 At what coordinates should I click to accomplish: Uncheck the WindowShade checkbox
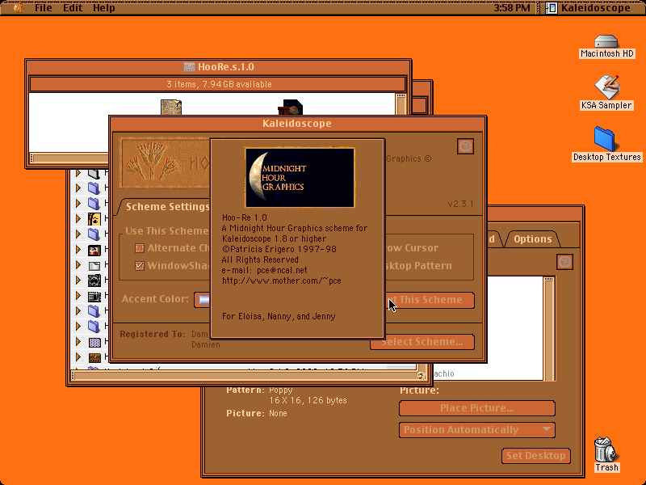(x=140, y=266)
